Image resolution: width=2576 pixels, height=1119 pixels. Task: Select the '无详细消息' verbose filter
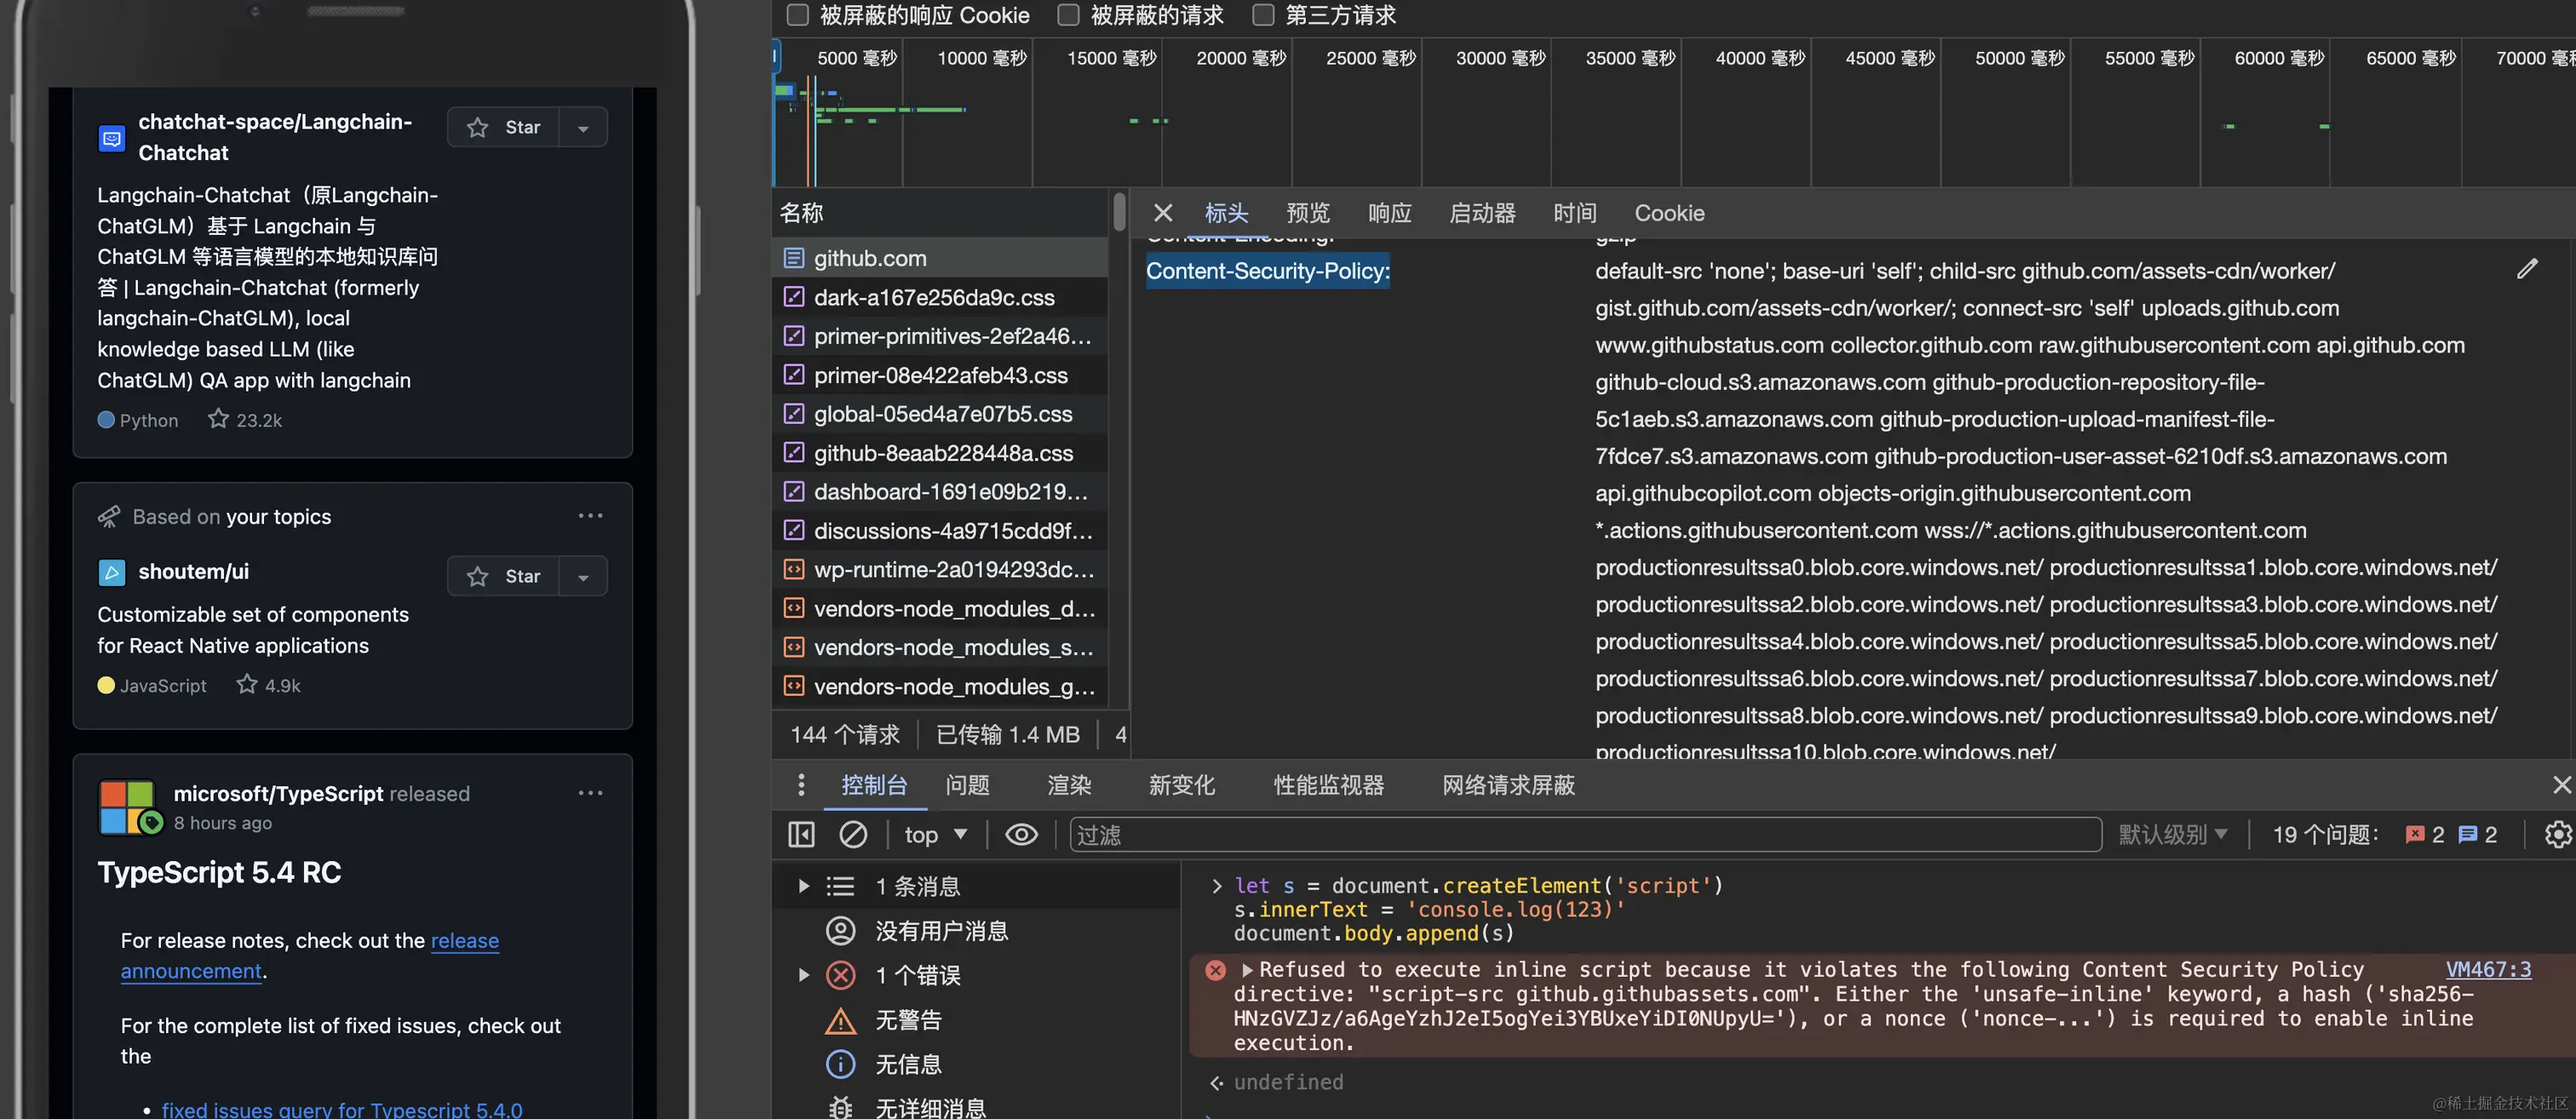point(976,1107)
